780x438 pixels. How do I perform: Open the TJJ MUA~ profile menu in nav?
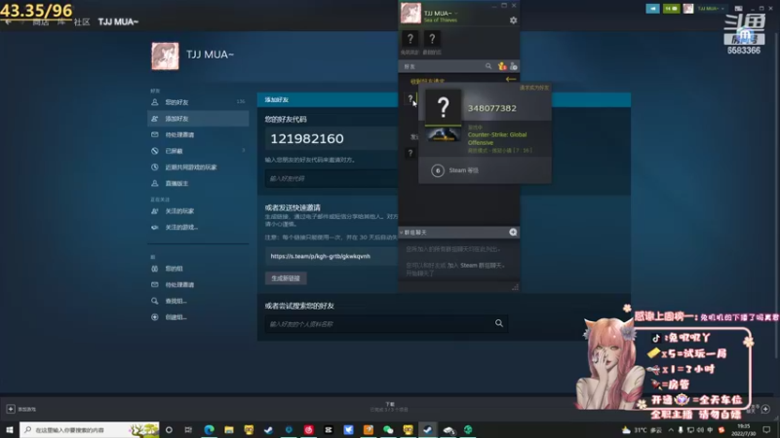click(118, 21)
